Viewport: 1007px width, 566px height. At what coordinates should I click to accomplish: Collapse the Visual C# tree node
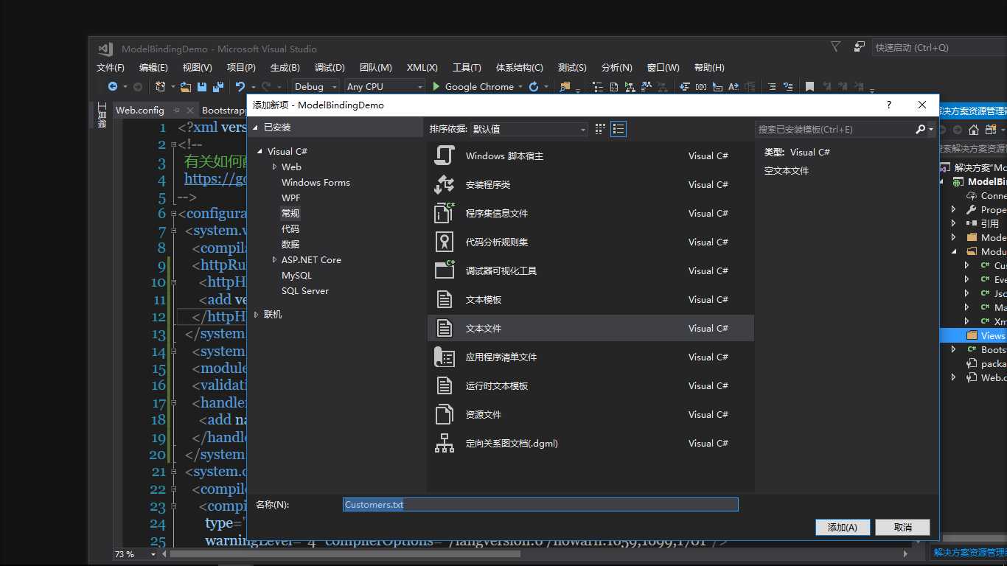[259, 151]
